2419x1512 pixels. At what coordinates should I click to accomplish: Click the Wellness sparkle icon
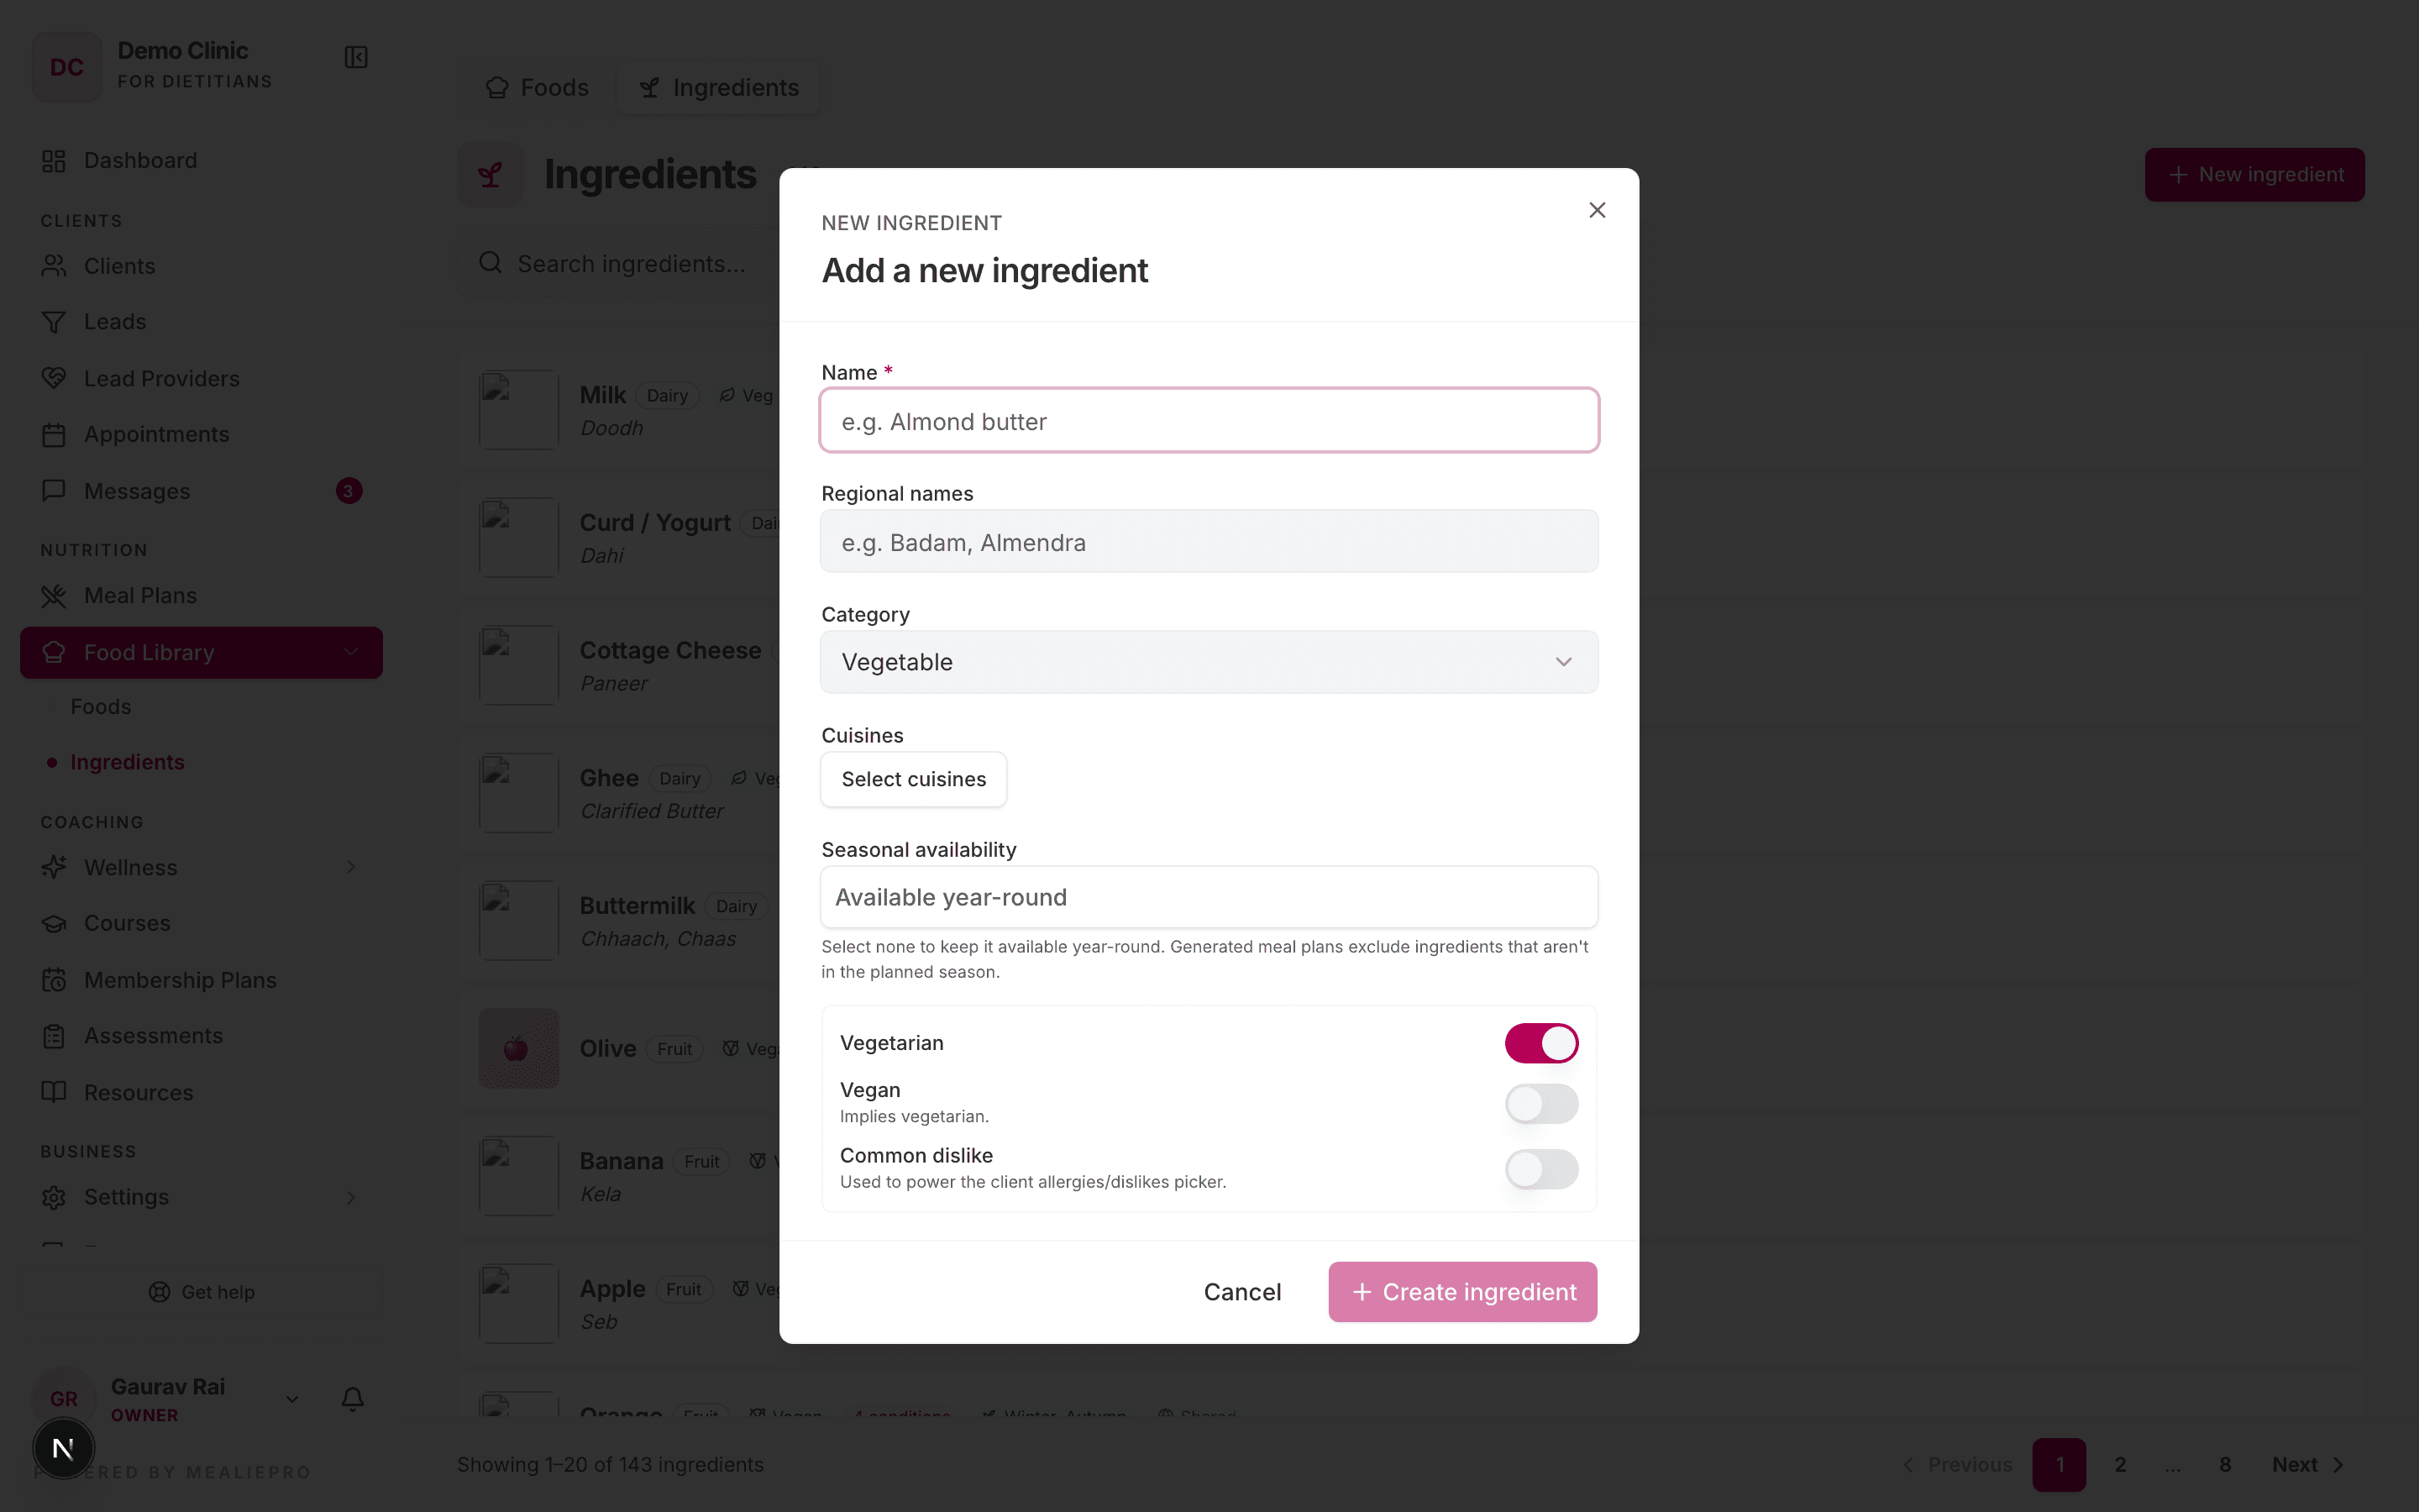54,867
